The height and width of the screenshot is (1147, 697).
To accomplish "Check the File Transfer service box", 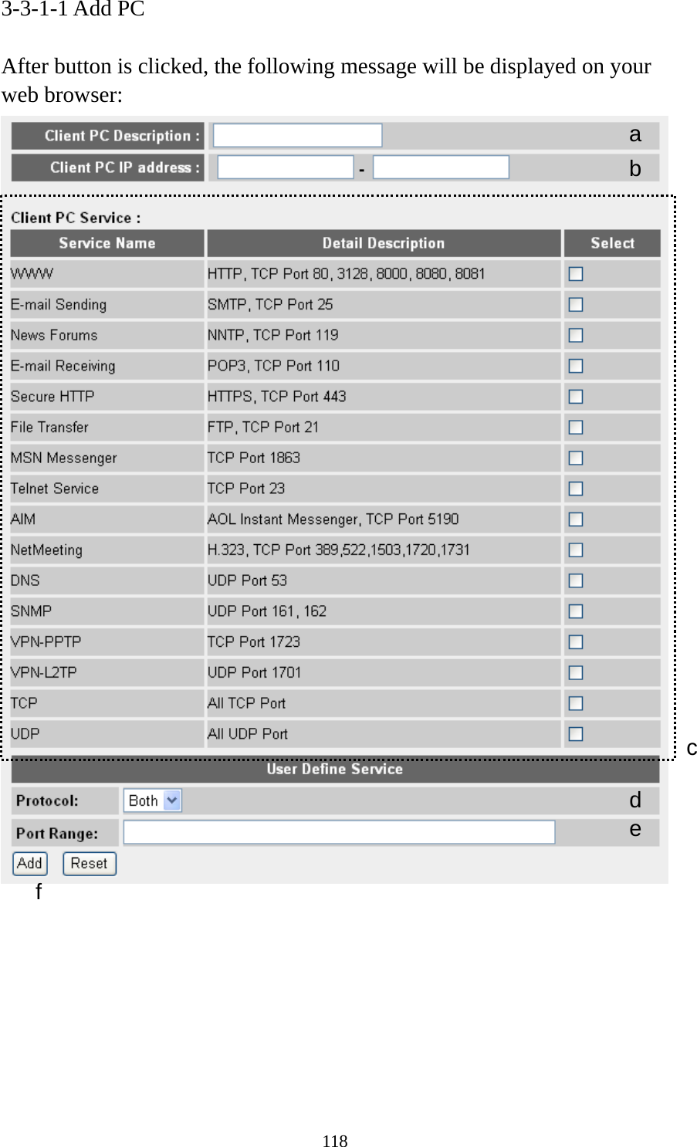I will (x=576, y=428).
